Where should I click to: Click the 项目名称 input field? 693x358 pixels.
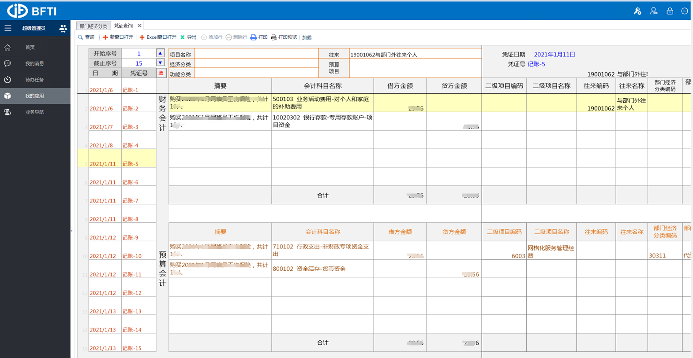(256, 54)
